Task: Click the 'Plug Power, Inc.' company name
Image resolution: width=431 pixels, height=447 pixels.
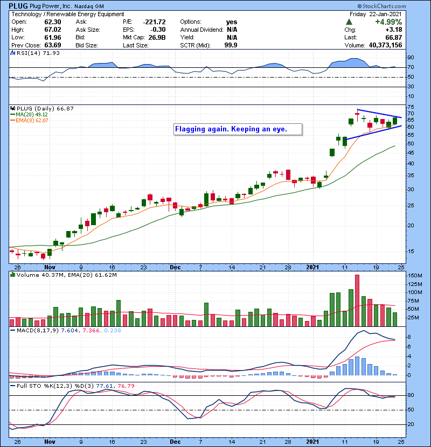Action: 51,6
